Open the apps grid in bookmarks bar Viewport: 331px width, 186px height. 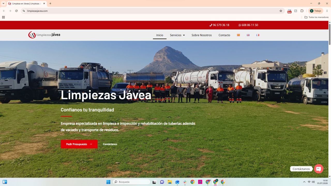click(3, 17)
